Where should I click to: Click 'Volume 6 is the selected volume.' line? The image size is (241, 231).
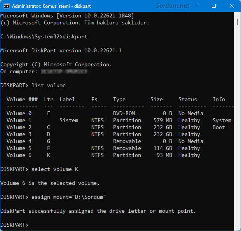click(x=50, y=183)
